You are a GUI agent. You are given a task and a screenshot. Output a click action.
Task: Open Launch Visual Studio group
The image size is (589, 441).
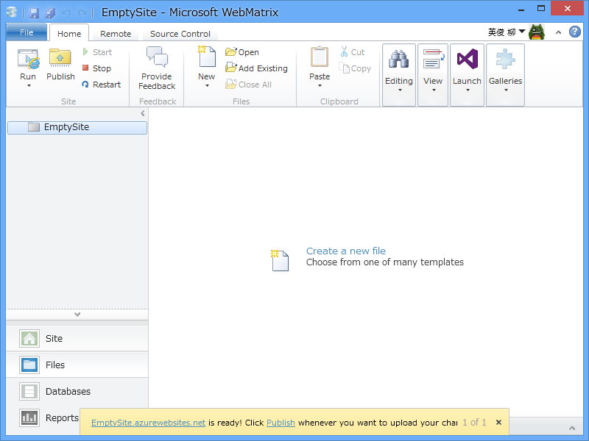coord(467,75)
